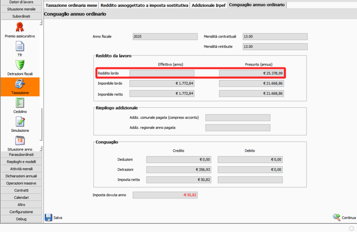Open the Premio assicurativo icon
Screen dimensions: 357x232
click(20, 27)
